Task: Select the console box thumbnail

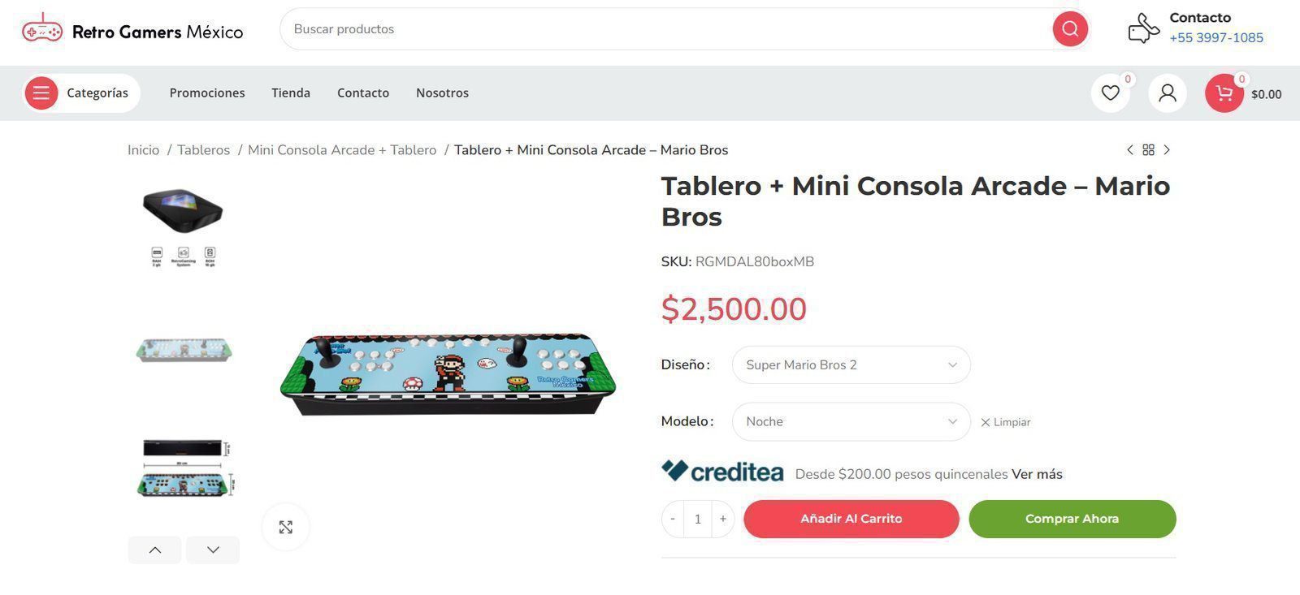Action: pos(183,223)
